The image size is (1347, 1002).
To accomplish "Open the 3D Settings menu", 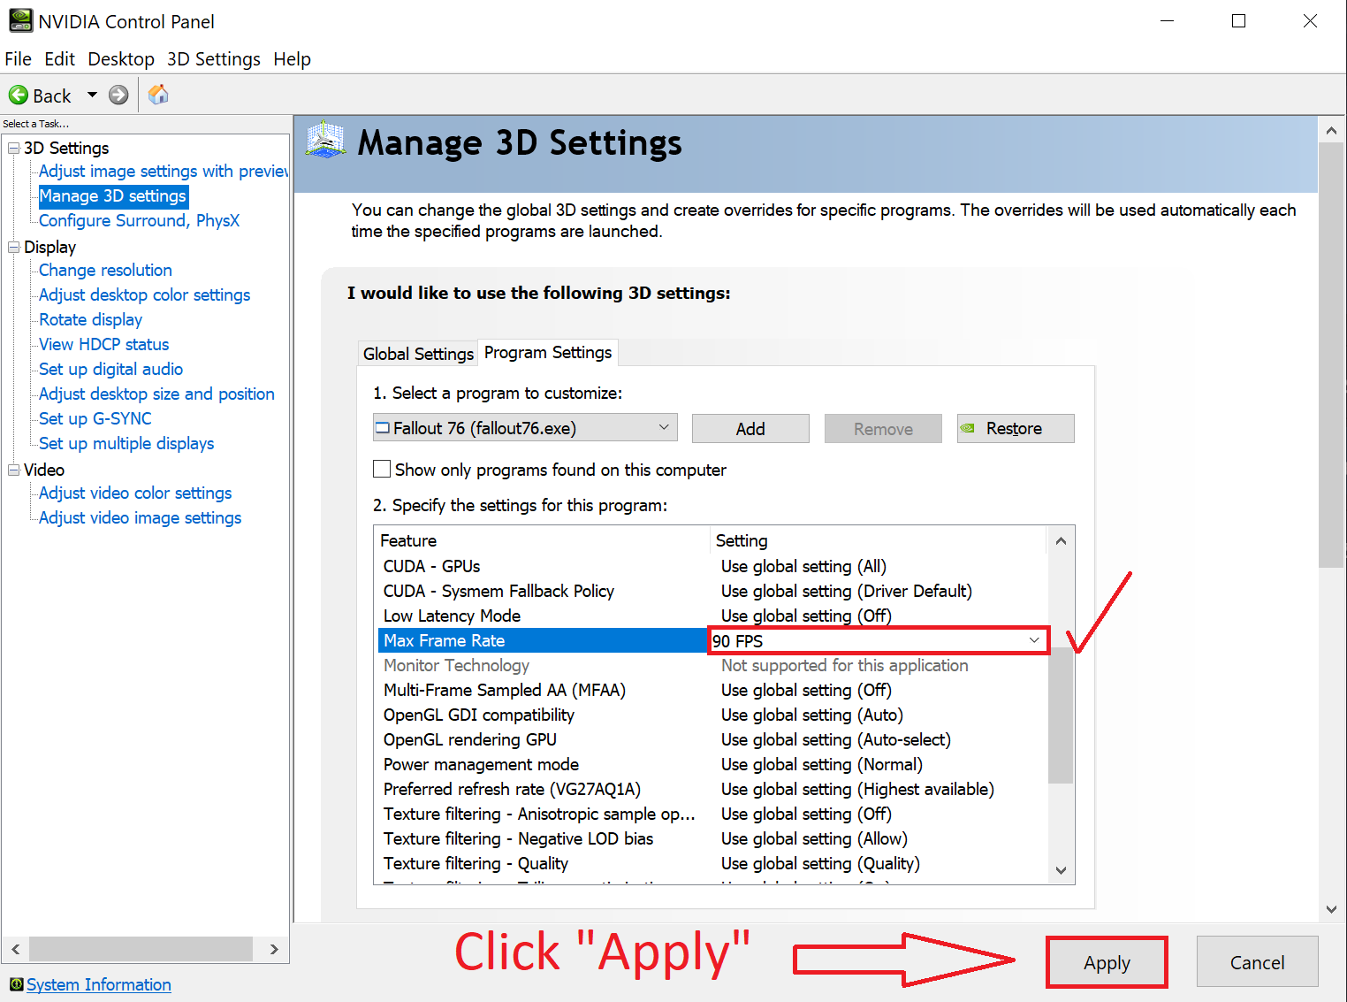I will coord(214,59).
